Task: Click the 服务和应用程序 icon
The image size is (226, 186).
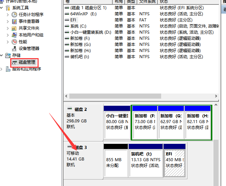Action: [8, 69]
